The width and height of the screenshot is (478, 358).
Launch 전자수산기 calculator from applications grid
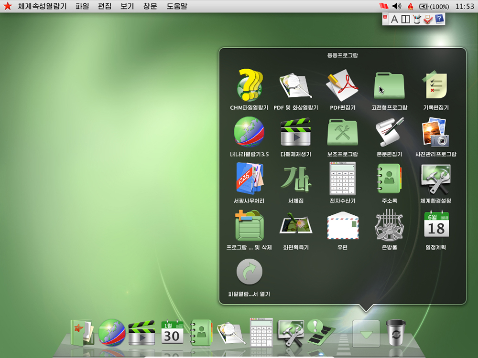pyautogui.click(x=342, y=179)
